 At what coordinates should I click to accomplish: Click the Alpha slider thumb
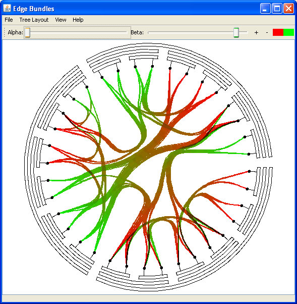28,32
